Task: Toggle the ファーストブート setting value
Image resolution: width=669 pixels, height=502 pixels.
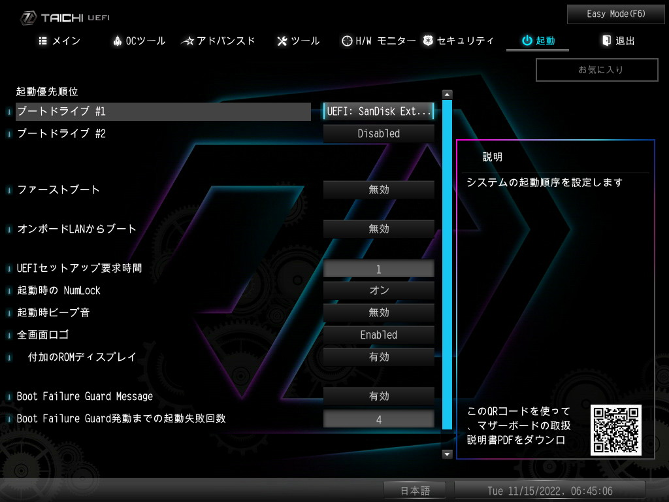Action: [378, 190]
